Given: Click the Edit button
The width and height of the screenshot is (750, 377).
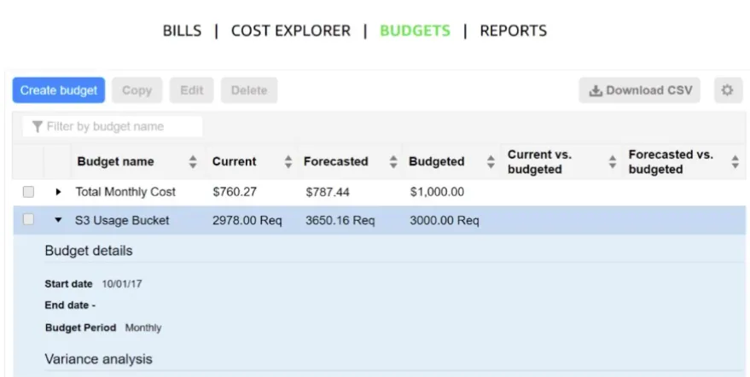Looking at the screenshot, I should 191,90.
